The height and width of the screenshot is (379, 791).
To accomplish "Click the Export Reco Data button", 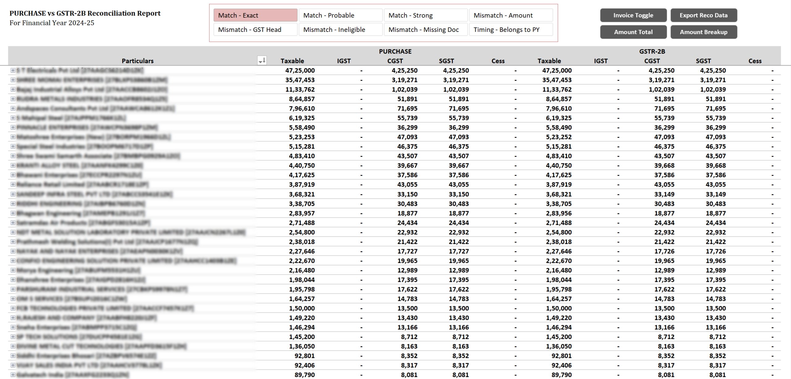I will click(703, 15).
